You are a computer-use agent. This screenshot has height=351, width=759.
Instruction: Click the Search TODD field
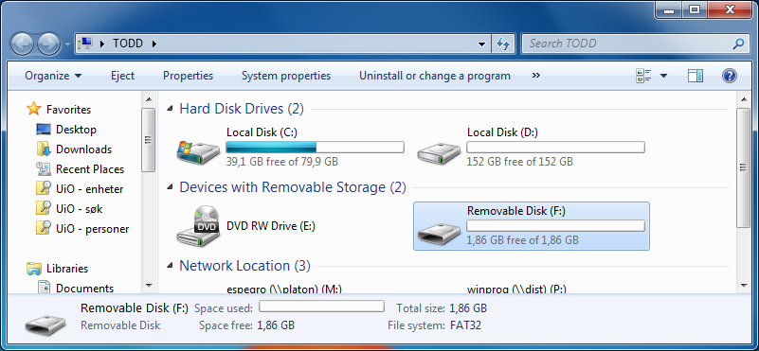click(628, 44)
